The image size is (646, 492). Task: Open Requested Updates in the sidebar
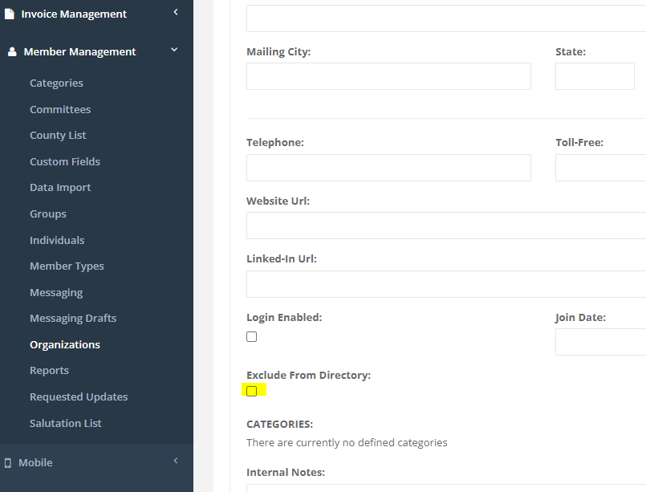[79, 397]
